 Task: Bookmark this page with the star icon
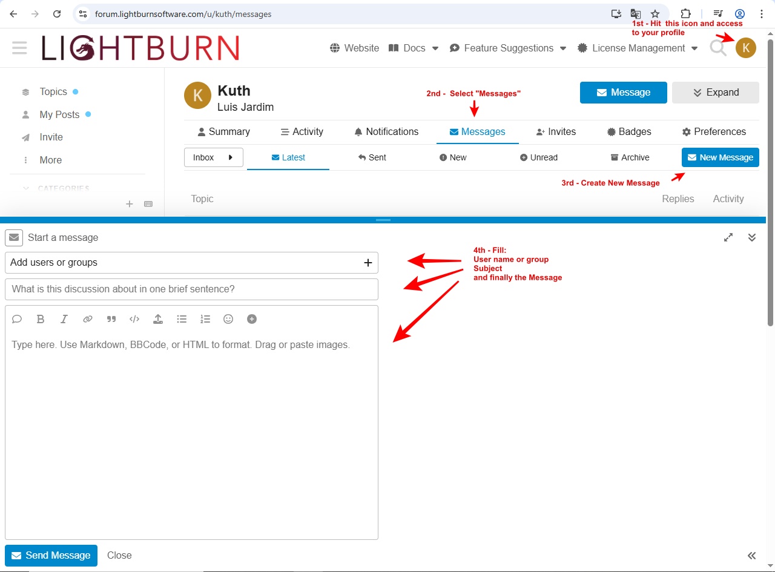click(x=655, y=13)
